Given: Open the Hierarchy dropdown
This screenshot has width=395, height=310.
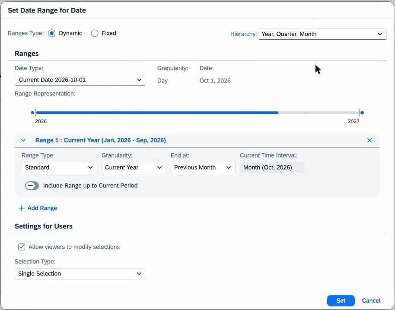Looking at the screenshot, I should [x=322, y=34].
